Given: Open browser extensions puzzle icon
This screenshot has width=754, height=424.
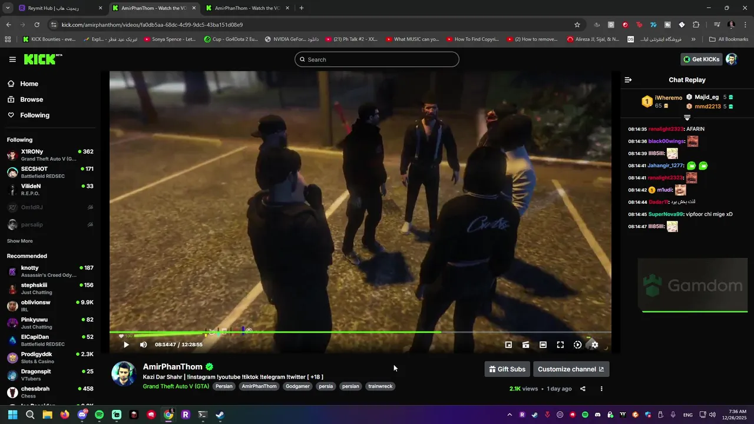Looking at the screenshot, I should click(x=696, y=25).
